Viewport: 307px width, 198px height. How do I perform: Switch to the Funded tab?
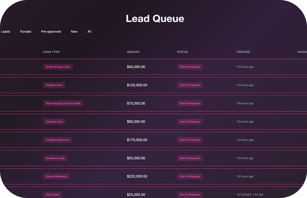25,32
